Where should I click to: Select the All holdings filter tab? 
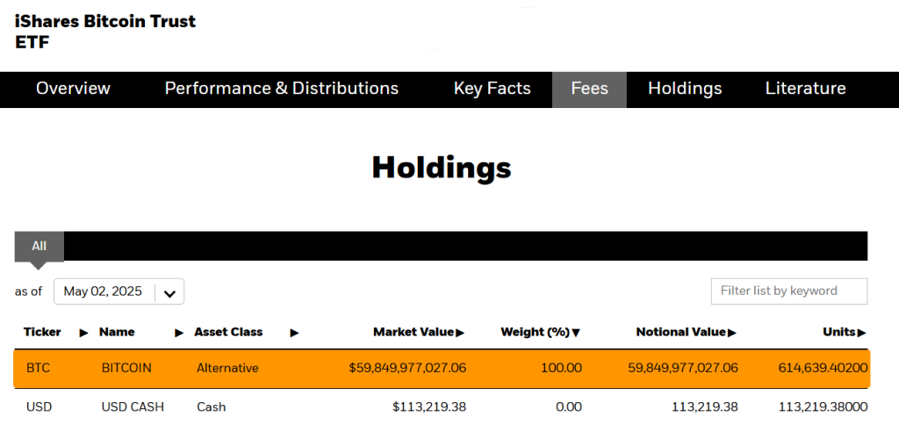point(39,247)
